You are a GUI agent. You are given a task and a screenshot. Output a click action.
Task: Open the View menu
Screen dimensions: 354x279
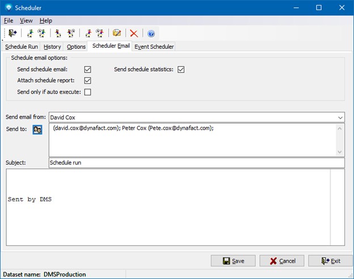(26, 20)
